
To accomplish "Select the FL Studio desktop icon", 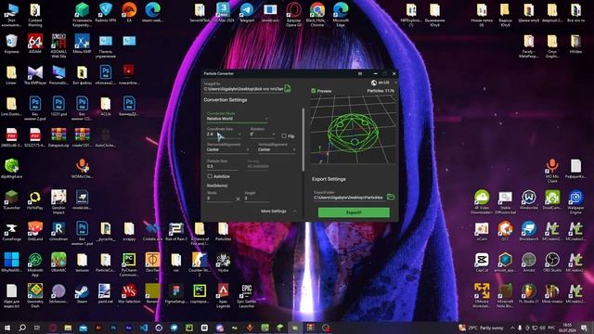I will point(528,294).
